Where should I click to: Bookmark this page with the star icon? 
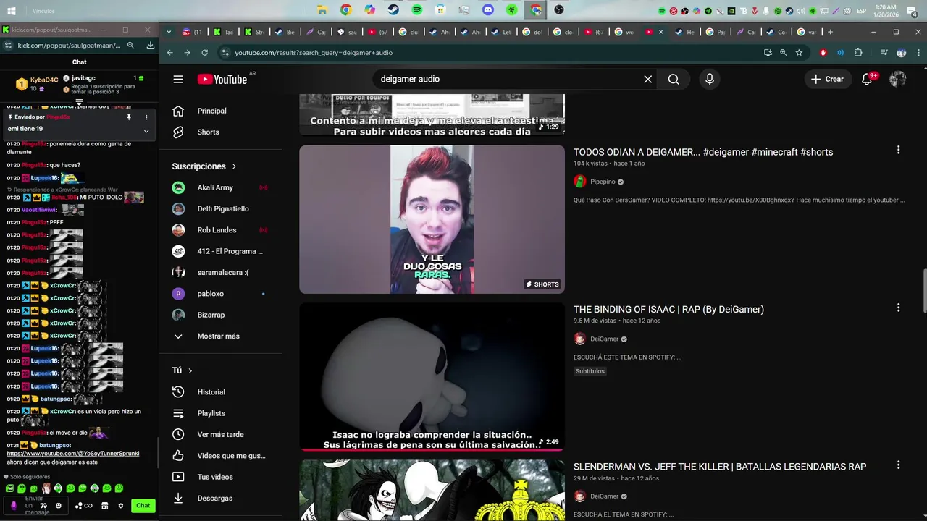[799, 53]
